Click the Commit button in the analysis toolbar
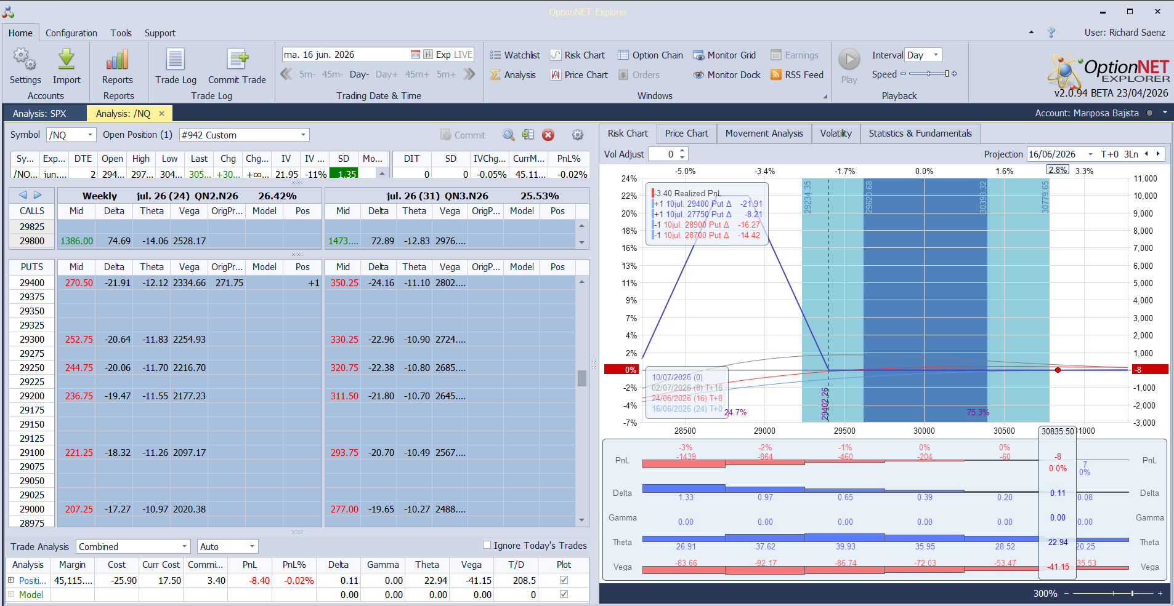Viewport: 1174px width, 606px height. point(463,135)
